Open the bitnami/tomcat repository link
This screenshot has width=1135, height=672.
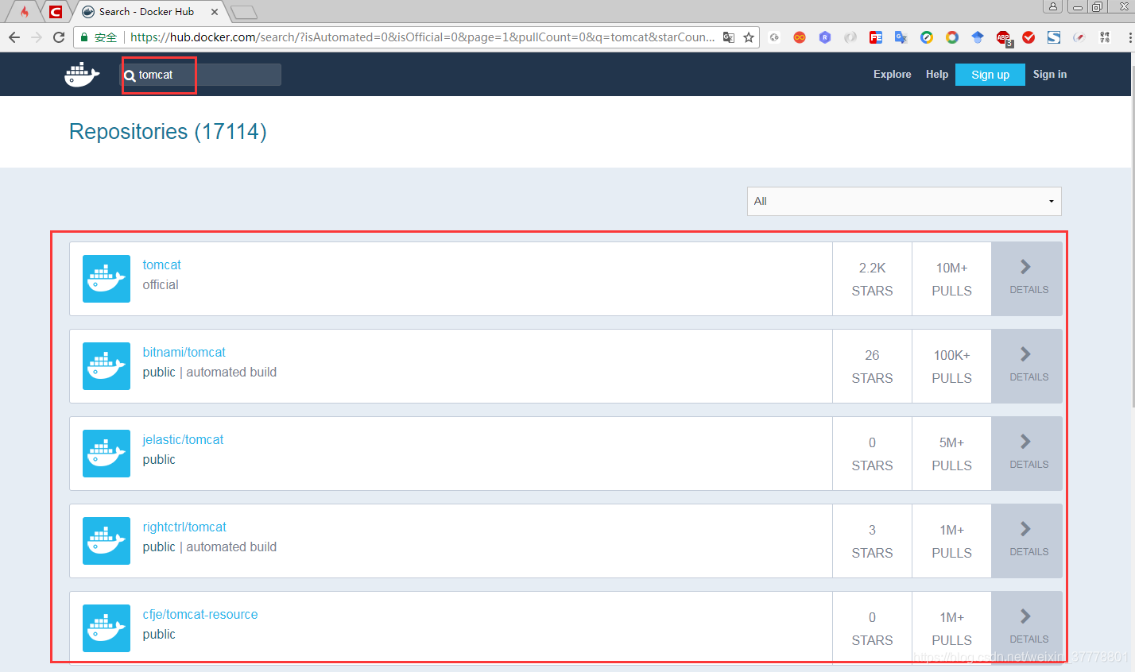(x=184, y=352)
